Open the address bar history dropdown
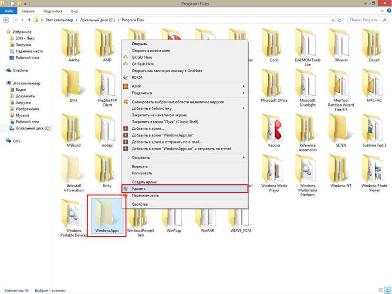This screenshot has width=392, height=294. pos(333,20)
